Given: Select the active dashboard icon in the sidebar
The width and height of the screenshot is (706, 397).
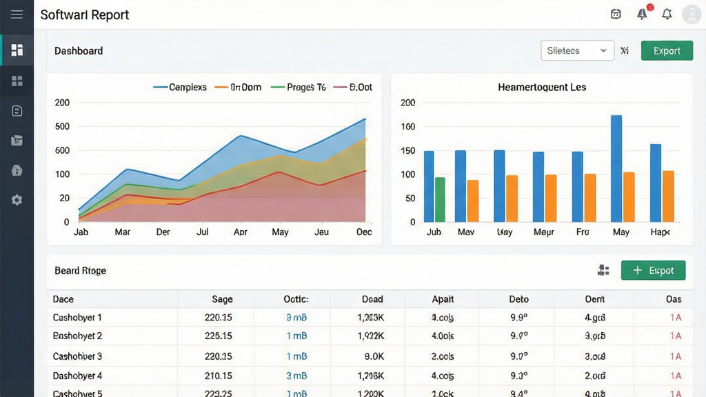Looking at the screenshot, I should 17,50.
